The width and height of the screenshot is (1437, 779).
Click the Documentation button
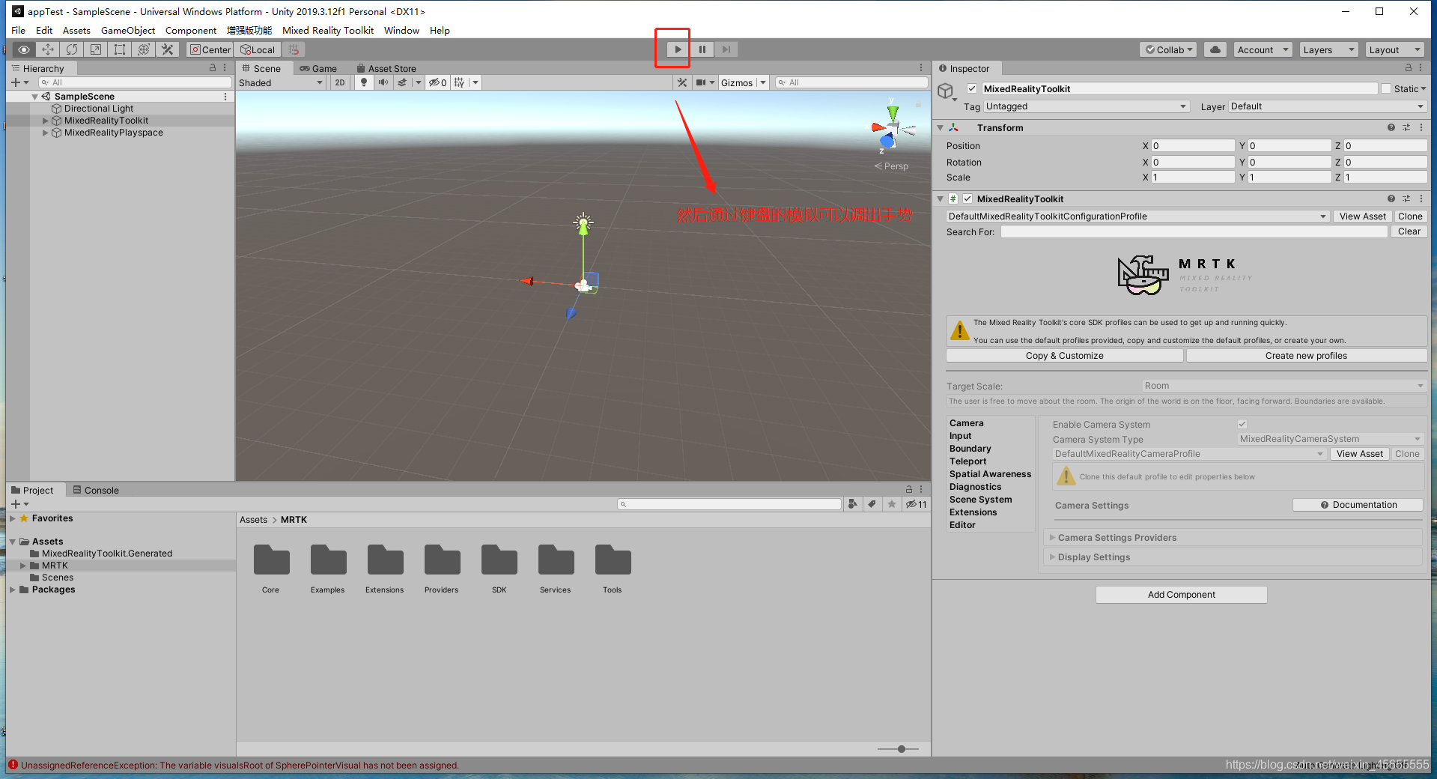pos(1358,505)
